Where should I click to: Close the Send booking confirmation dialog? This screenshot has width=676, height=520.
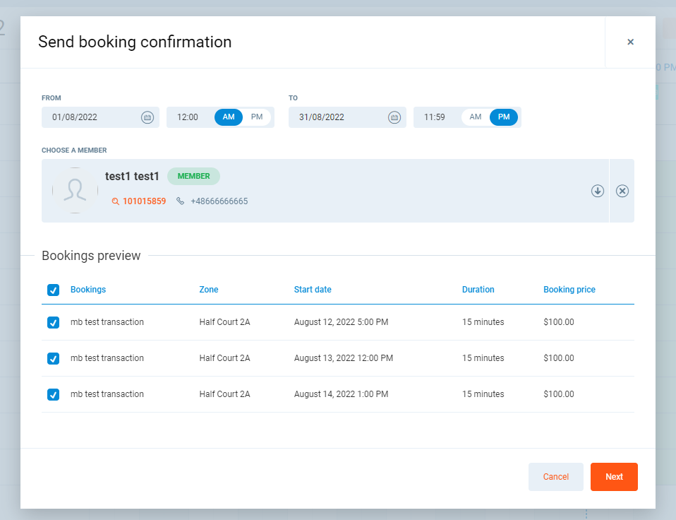[x=630, y=42]
